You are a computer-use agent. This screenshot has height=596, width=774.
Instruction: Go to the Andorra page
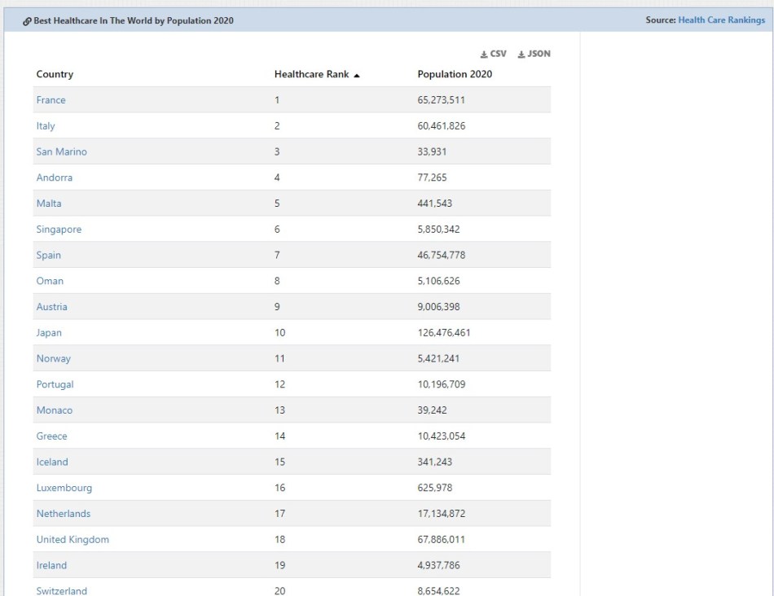[x=54, y=177]
